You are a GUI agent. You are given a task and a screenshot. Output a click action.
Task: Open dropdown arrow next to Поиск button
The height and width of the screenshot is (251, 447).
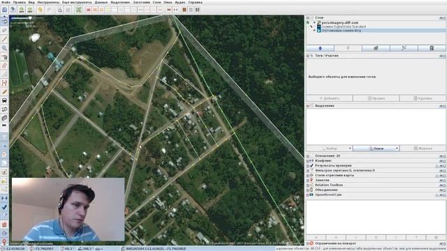[x=397, y=149]
